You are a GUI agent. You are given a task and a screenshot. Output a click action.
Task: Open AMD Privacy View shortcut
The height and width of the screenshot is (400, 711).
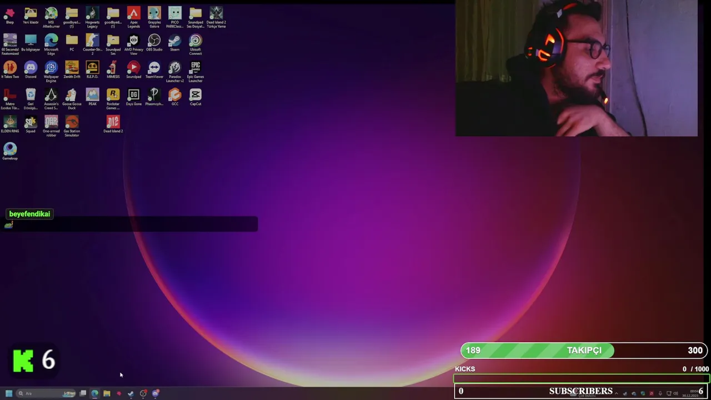coord(133,44)
